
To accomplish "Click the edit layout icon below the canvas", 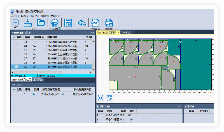I will 109,98.
